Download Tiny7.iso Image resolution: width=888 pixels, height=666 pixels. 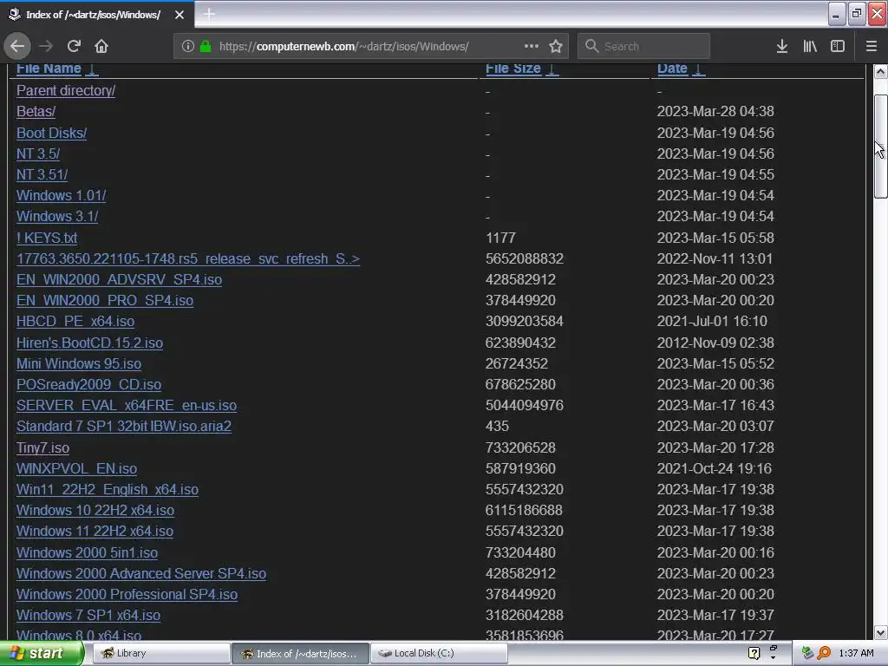coord(43,448)
